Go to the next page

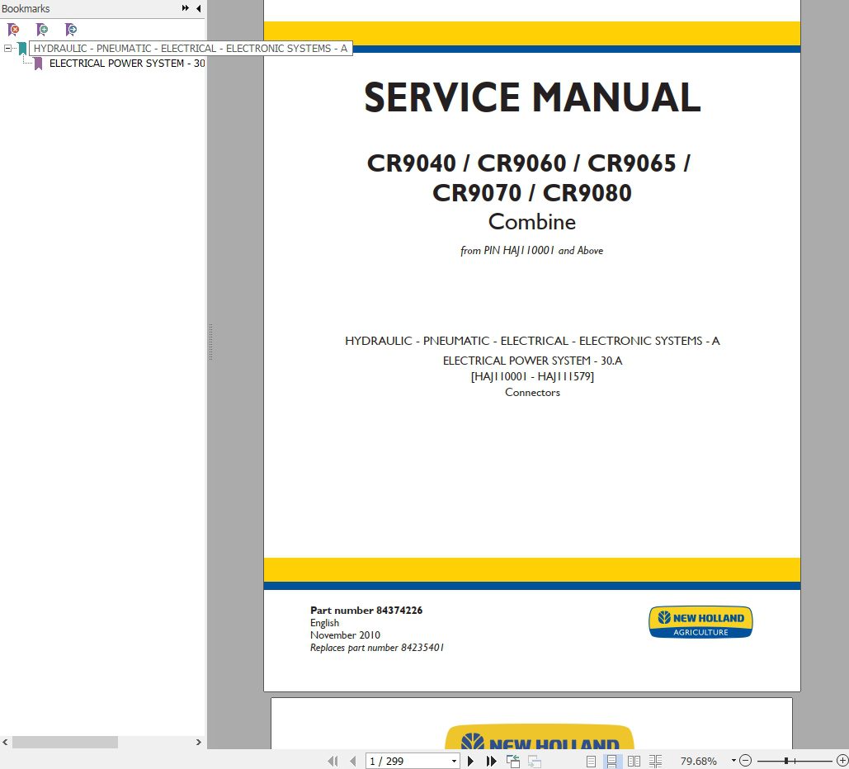[470, 761]
